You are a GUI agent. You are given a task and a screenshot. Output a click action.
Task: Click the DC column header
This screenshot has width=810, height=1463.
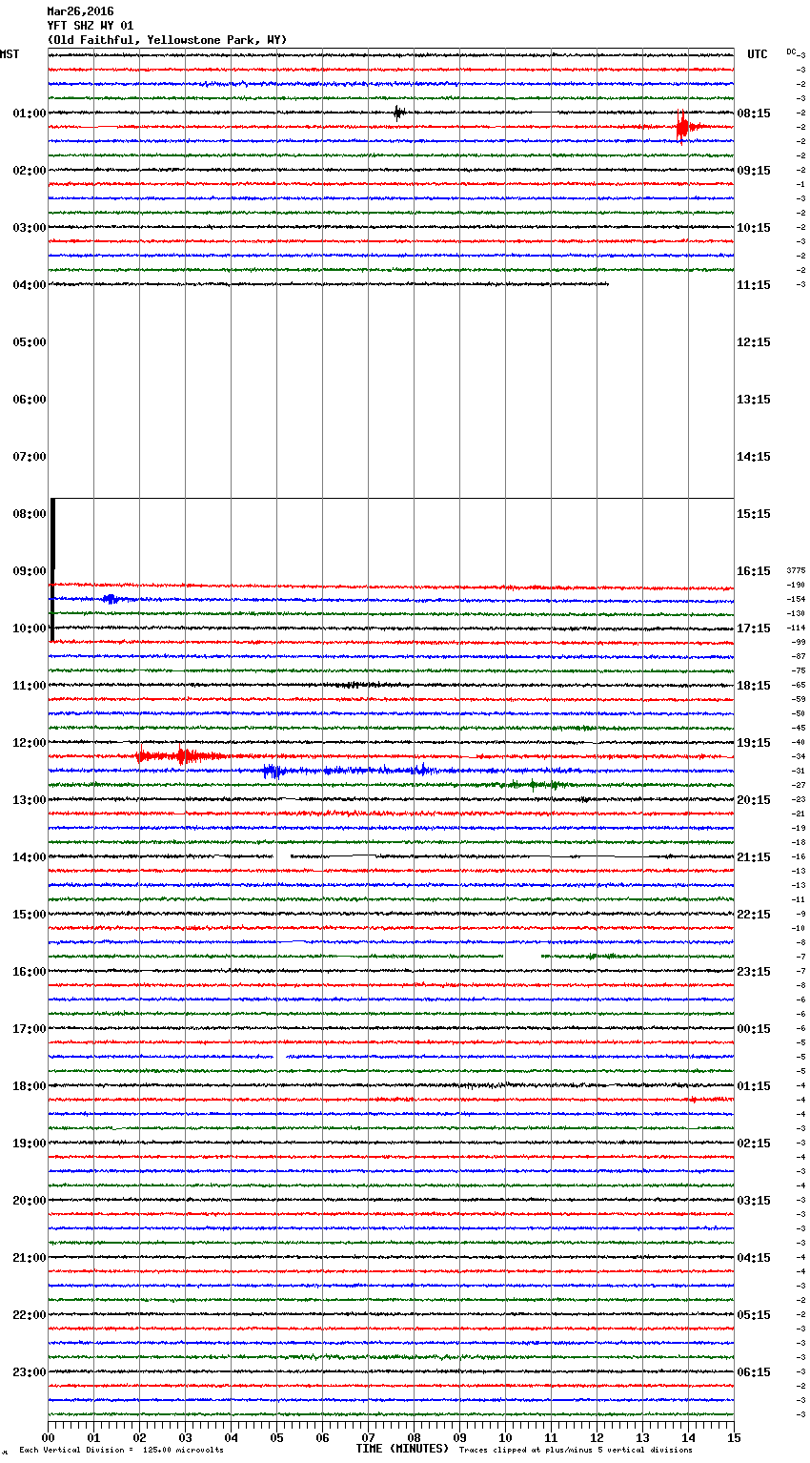(791, 52)
